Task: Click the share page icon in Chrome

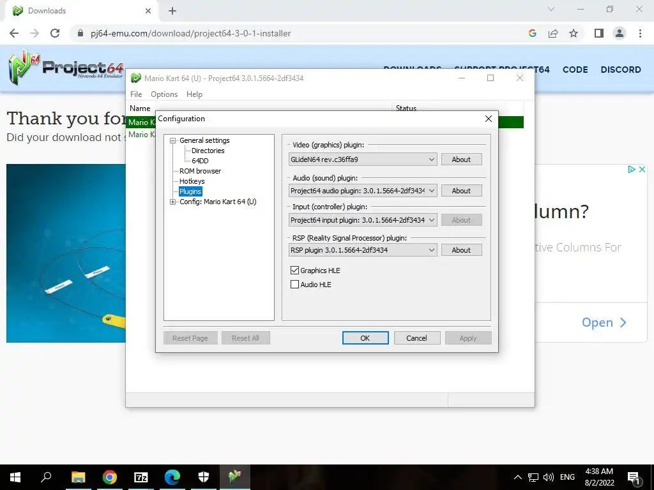Action: (553, 33)
